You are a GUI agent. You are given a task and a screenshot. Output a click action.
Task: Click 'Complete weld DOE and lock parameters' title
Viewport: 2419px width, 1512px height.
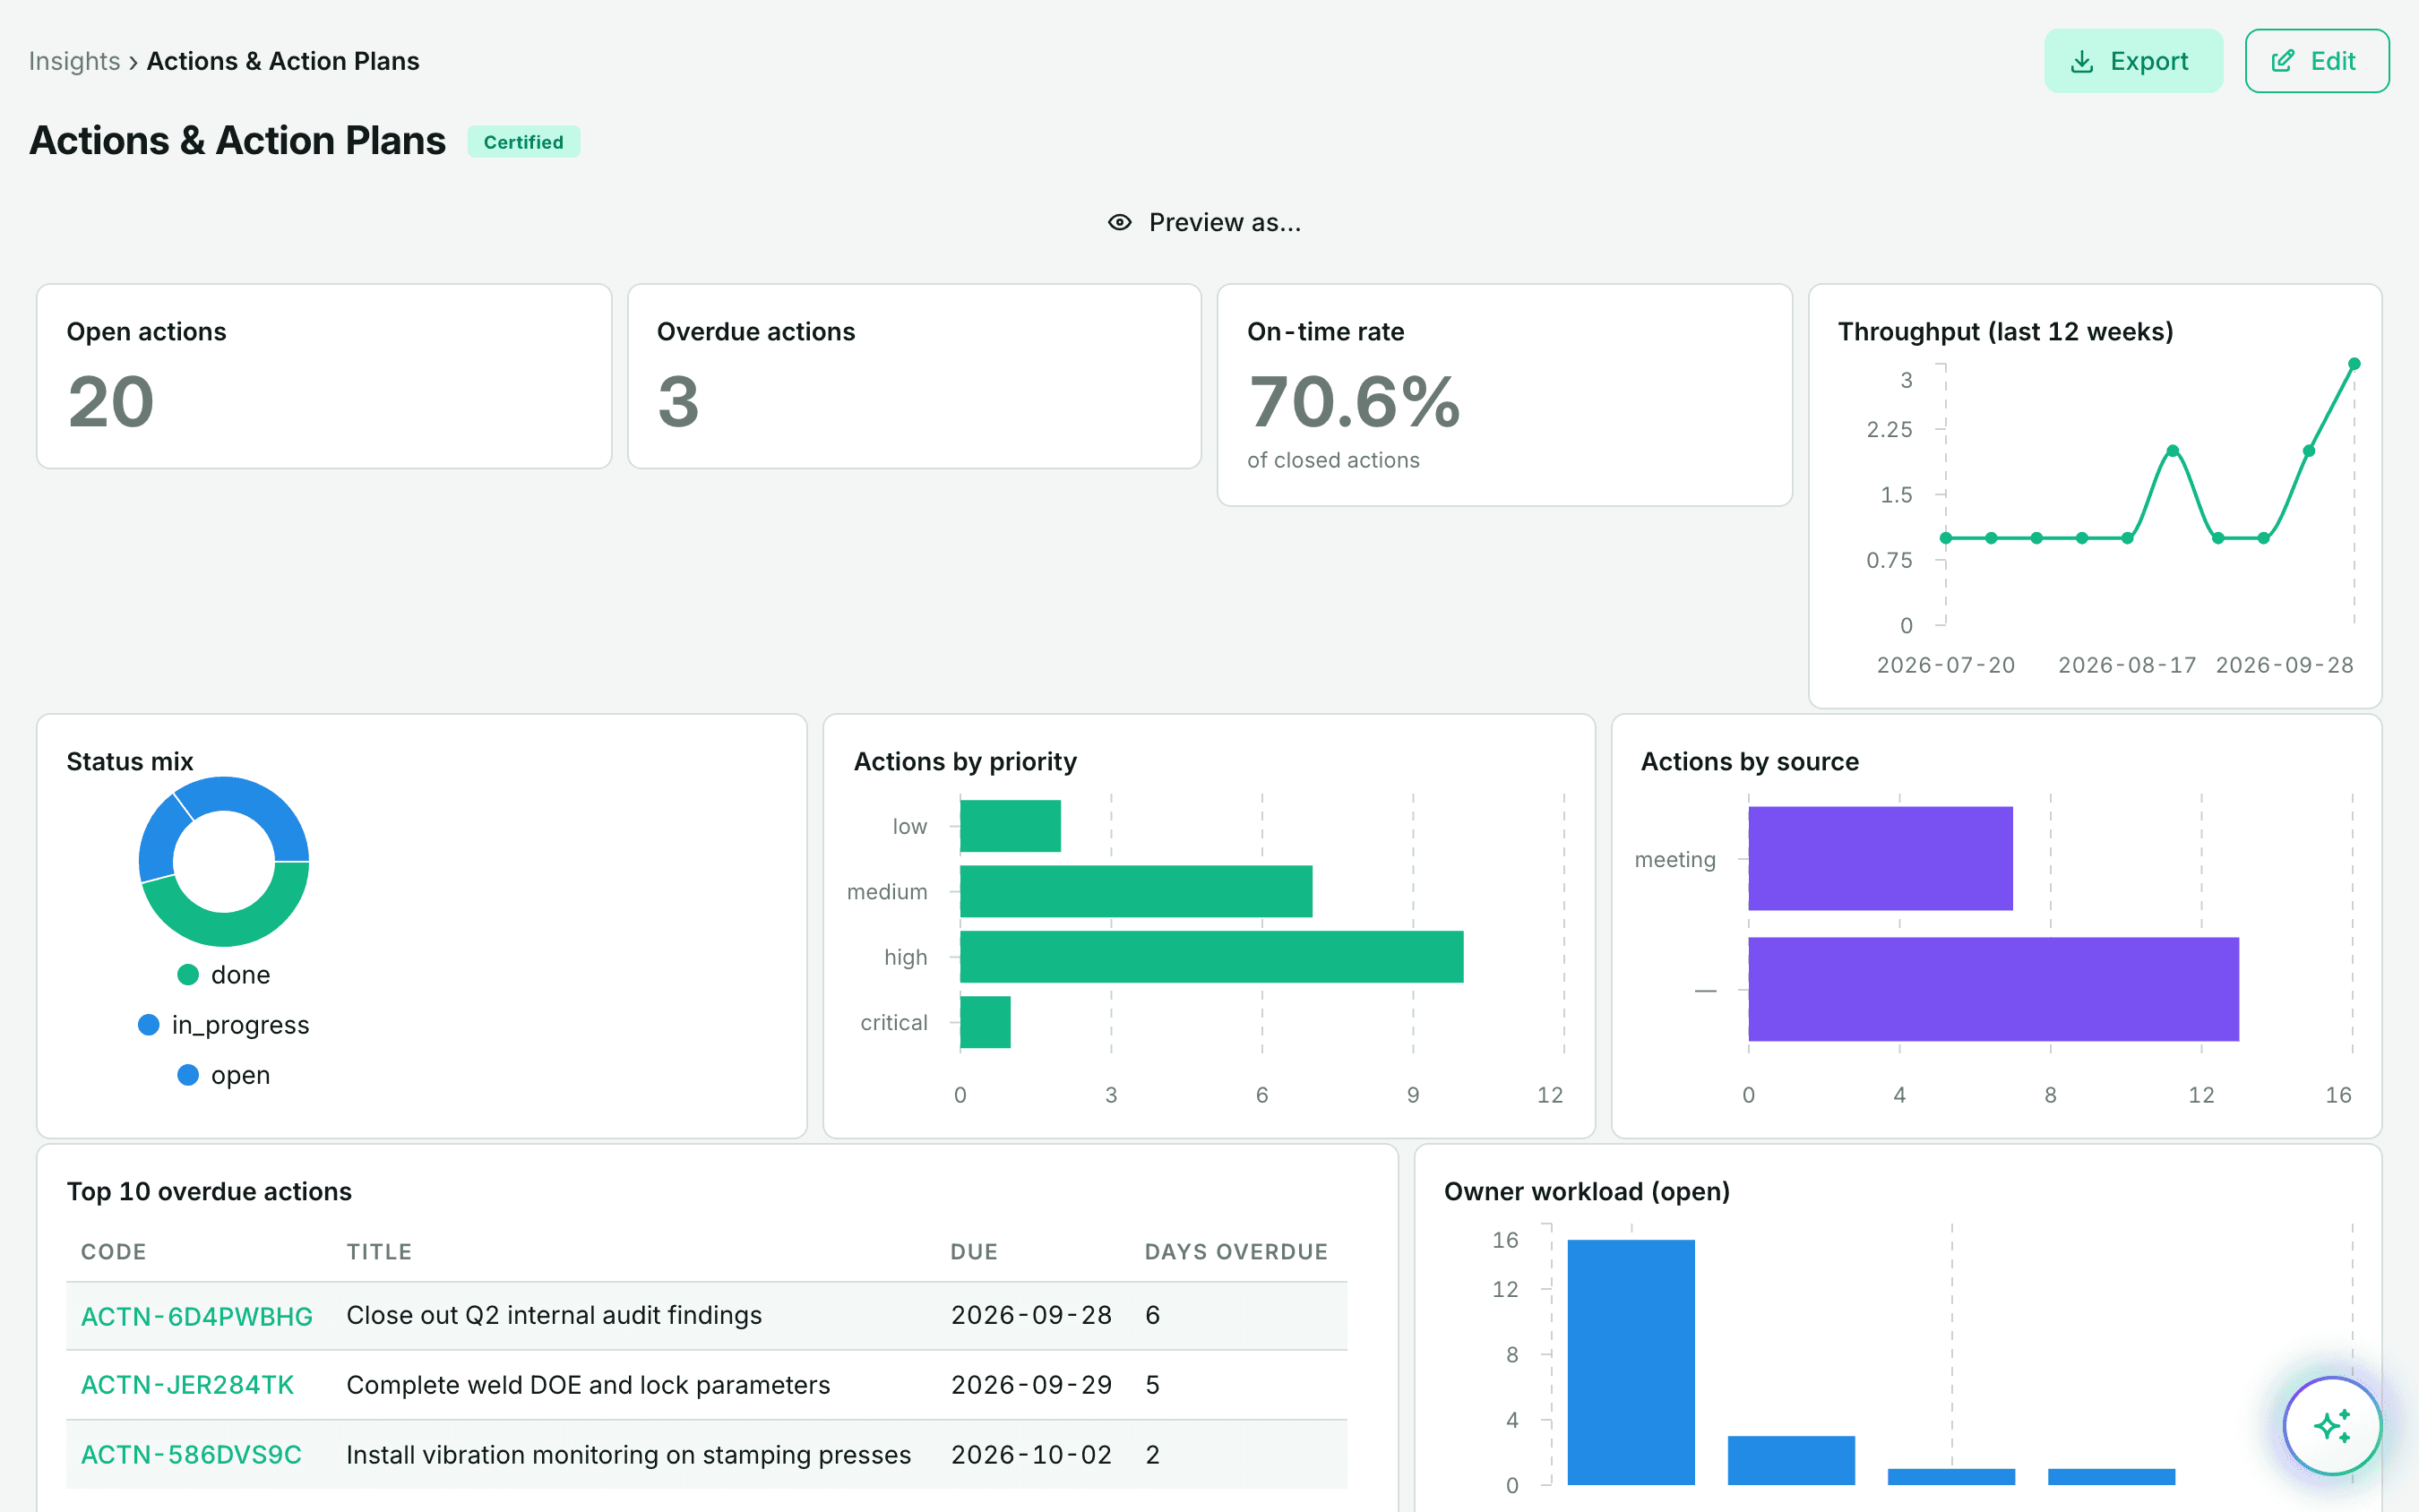pyautogui.click(x=588, y=1385)
